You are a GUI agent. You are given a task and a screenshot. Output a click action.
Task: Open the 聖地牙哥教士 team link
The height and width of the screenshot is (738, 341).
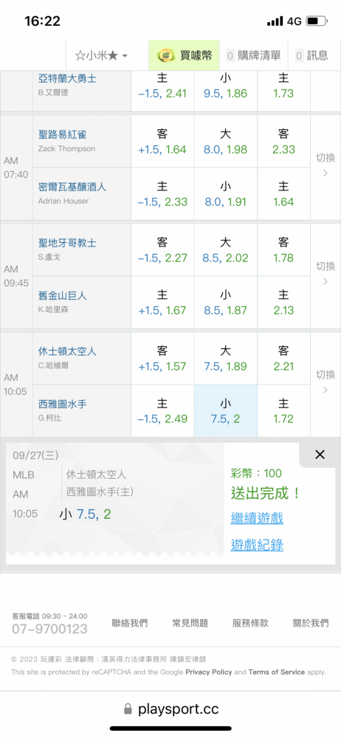[x=67, y=243]
